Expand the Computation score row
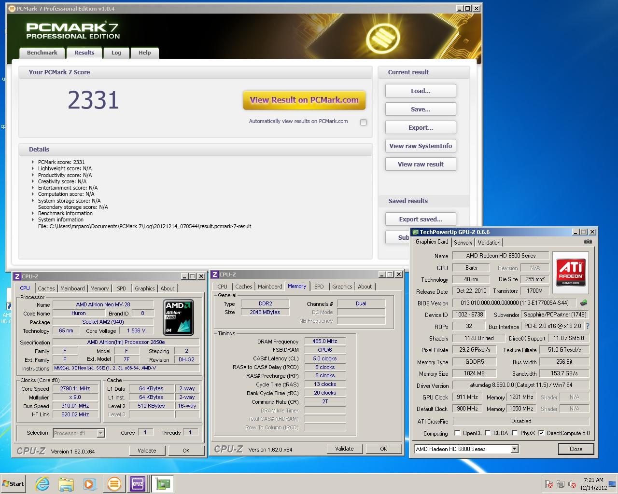The width and height of the screenshot is (618, 494). pos(33,194)
